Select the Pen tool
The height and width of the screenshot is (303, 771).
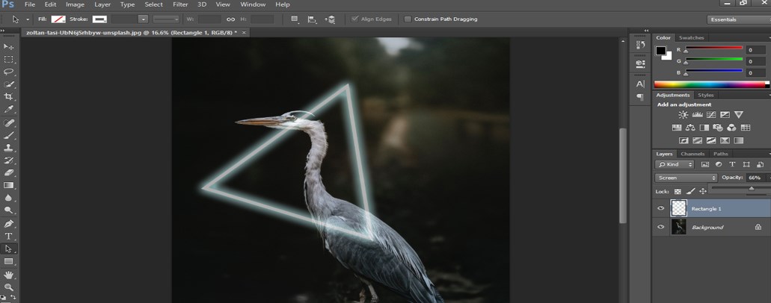pyautogui.click(x=8, y=223)
